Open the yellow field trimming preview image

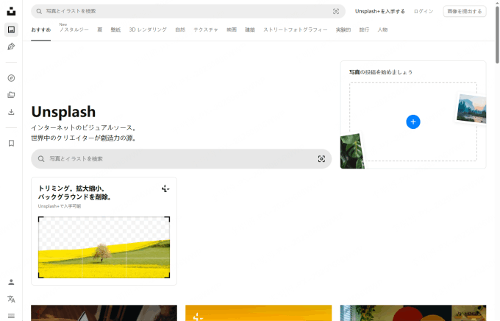click(x=104, y=247)
